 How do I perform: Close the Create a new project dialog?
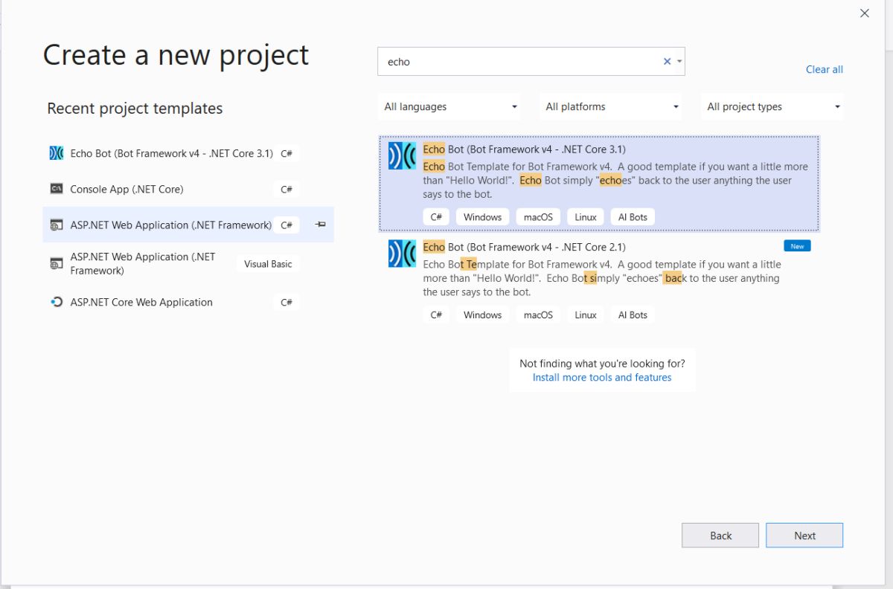[x=865, y=13]
